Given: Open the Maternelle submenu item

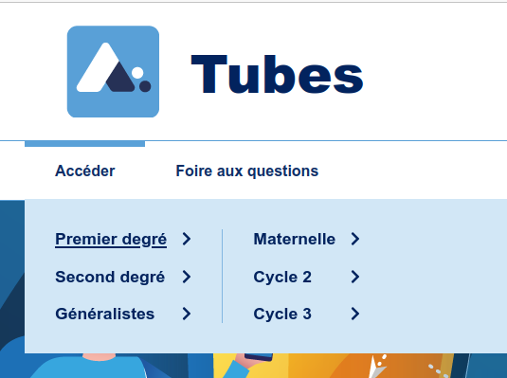Looking at the screenshot, I should (294, 239).
